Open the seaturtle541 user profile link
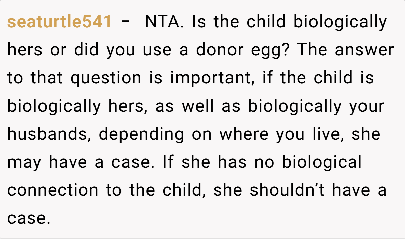Viewport: 405px width, 239px height. (x=59, y=22)
